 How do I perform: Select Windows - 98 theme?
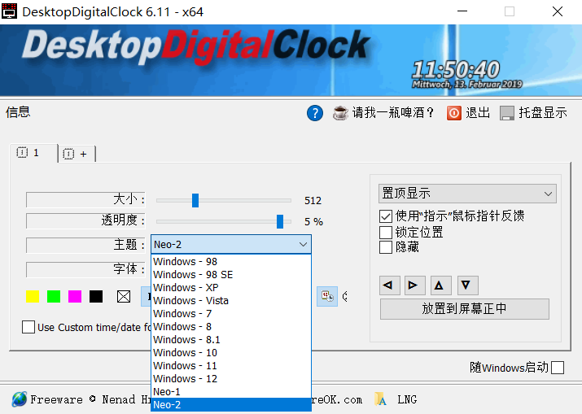231,262
